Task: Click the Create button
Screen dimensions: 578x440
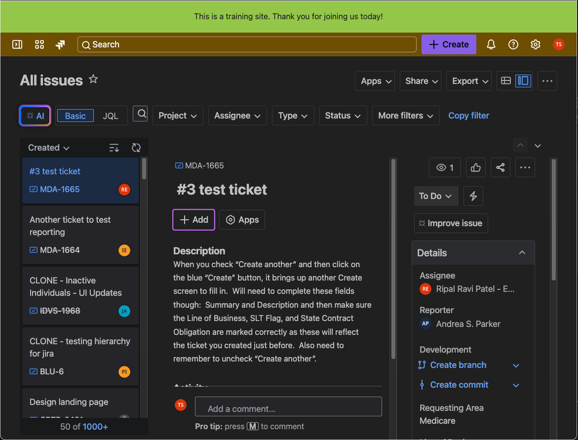Action: [448, 45]
